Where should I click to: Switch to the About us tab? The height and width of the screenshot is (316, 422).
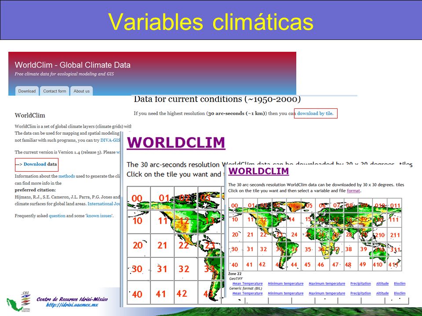(x=82, y=91)
